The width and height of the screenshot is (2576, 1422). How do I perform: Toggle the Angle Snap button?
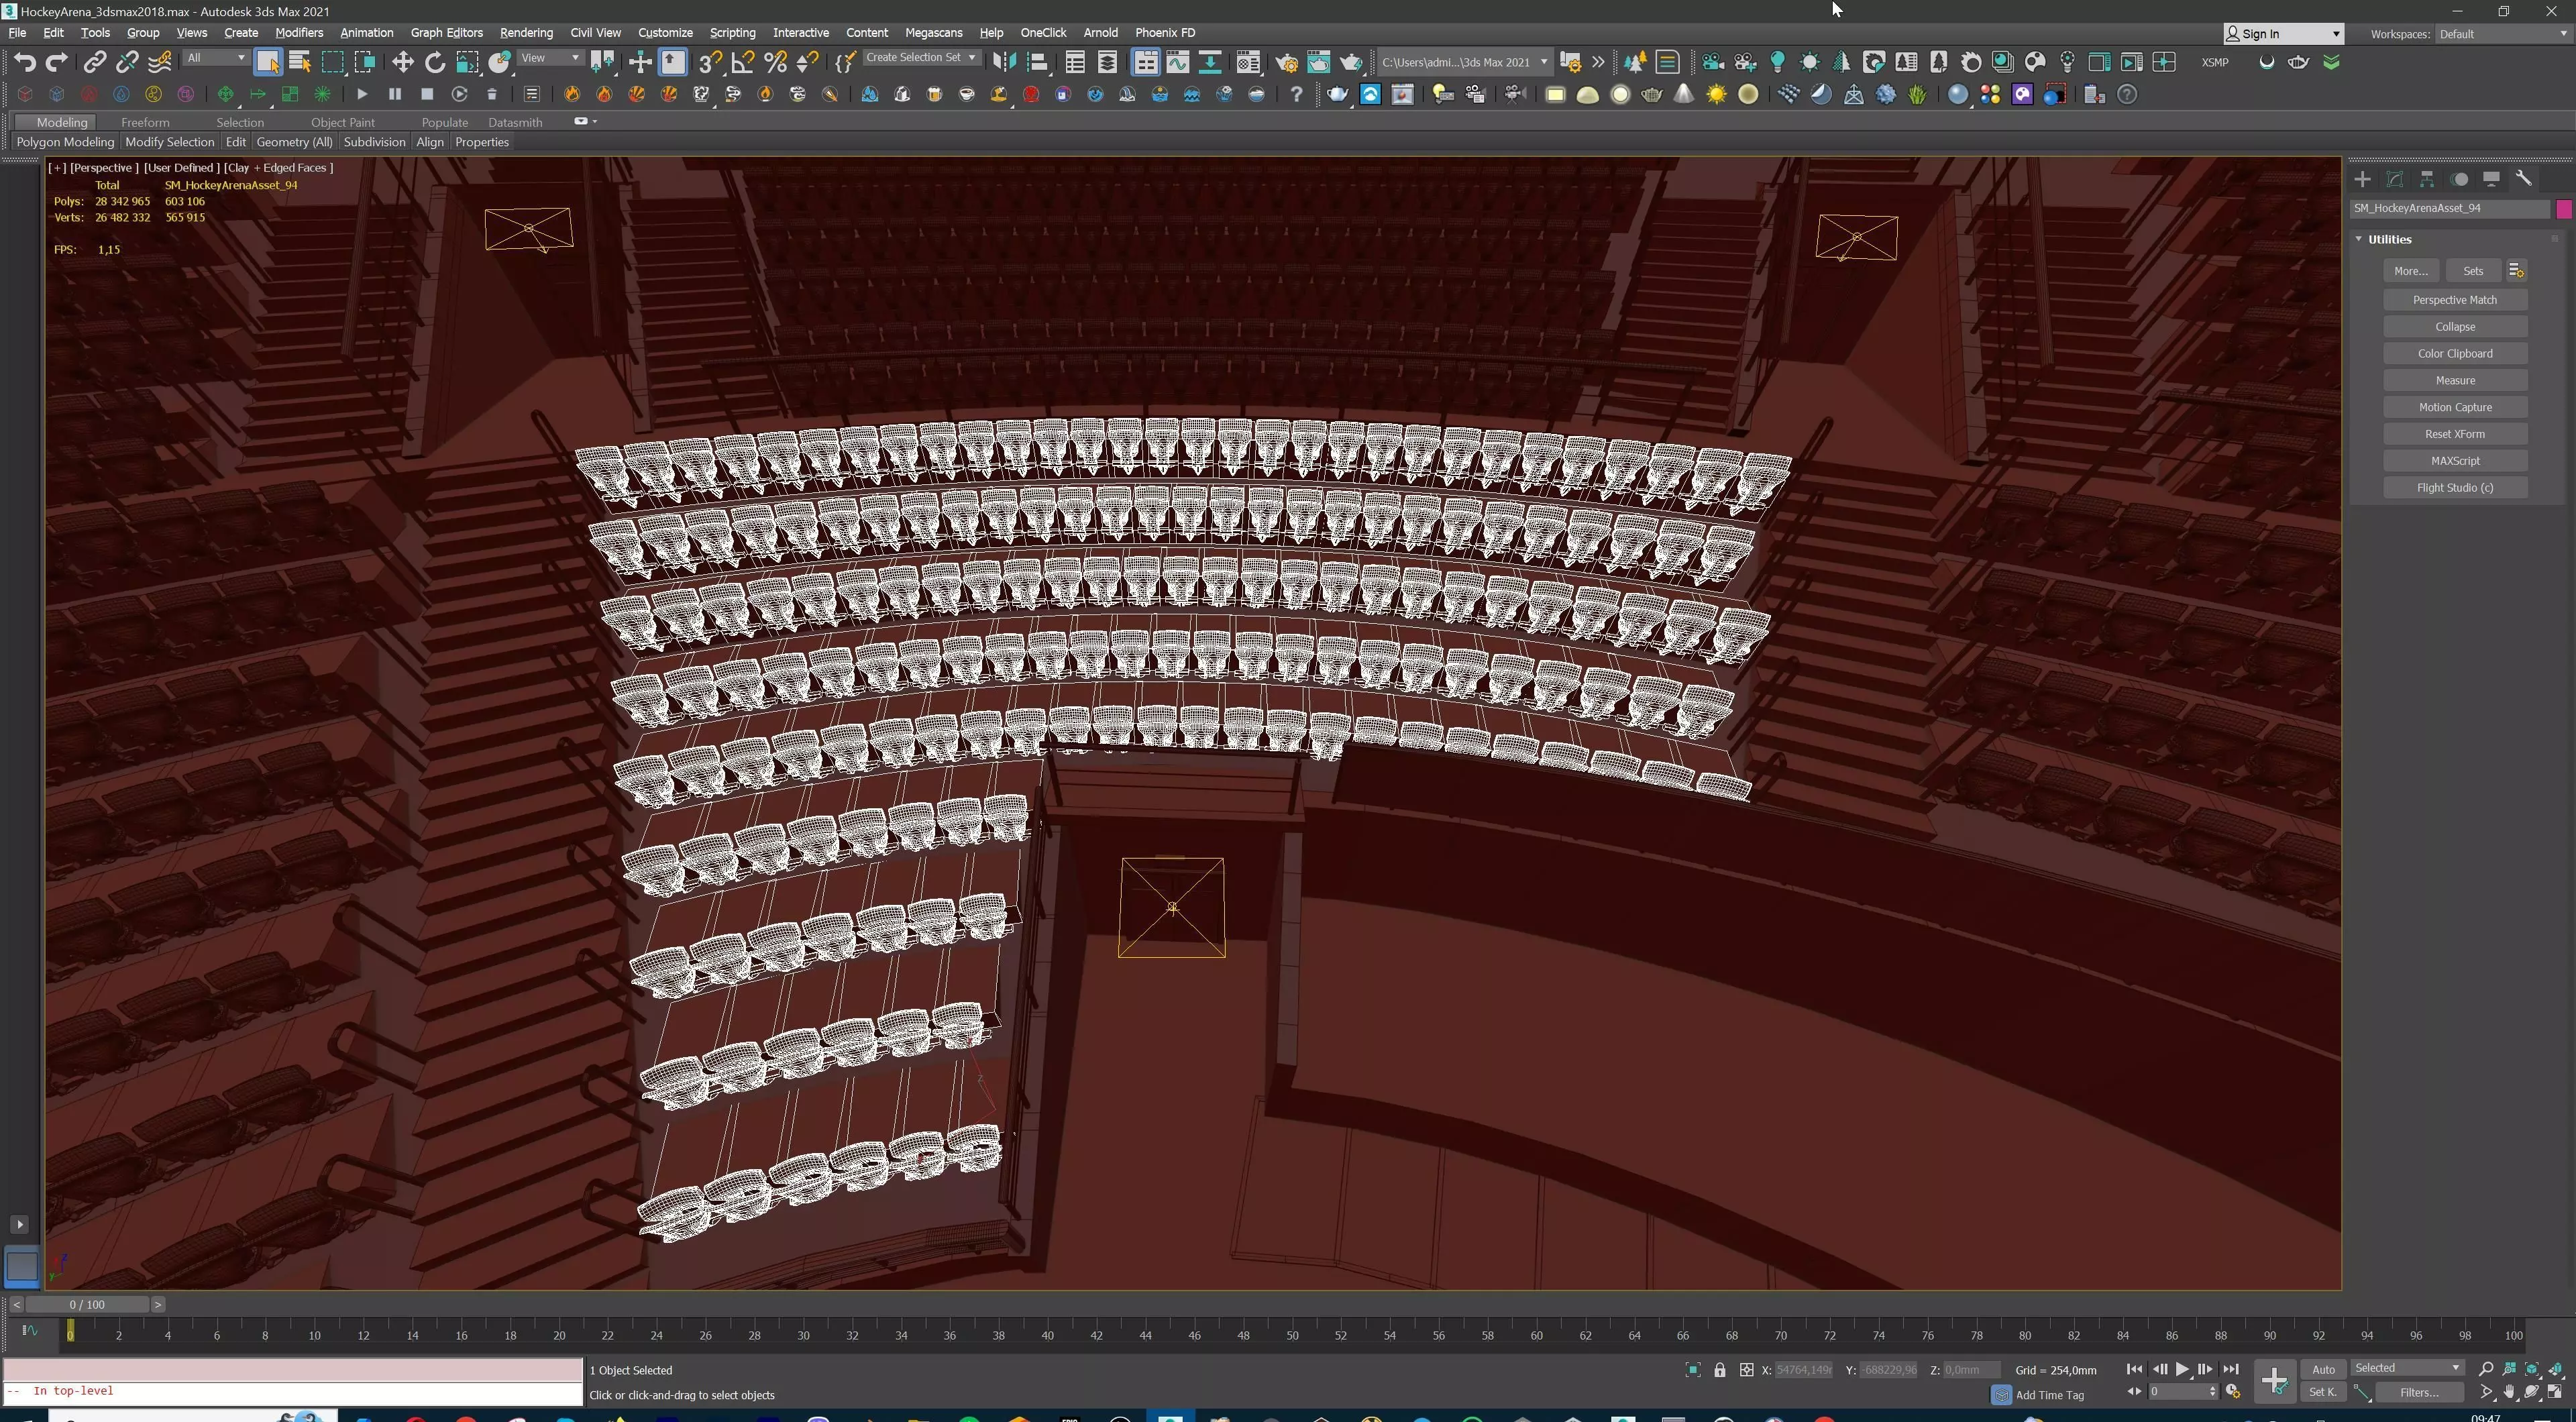(x=743, y=62)
